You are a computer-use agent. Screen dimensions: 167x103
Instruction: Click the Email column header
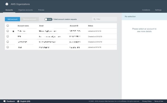click(41, 26)
